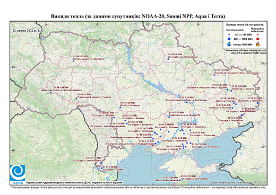The width and height of the screenshot is (276, 195).
Task: Click the Haivoron town heat marker
Action: (120, 108)
